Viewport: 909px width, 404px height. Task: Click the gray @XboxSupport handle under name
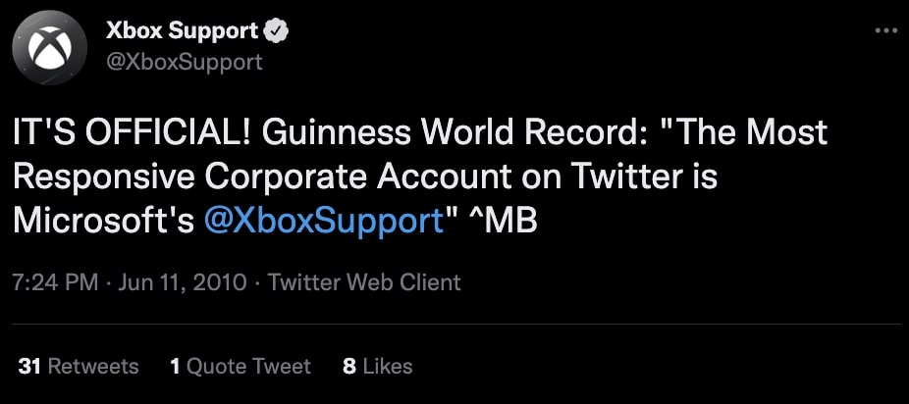(x=185, y=62)
